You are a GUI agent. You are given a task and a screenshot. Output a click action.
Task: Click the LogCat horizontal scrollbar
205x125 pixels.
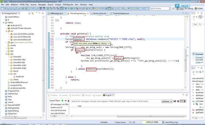(151, 116)
